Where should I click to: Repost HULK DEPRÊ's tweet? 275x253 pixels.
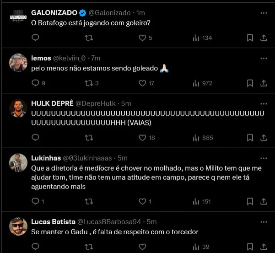tap(89, 138)
